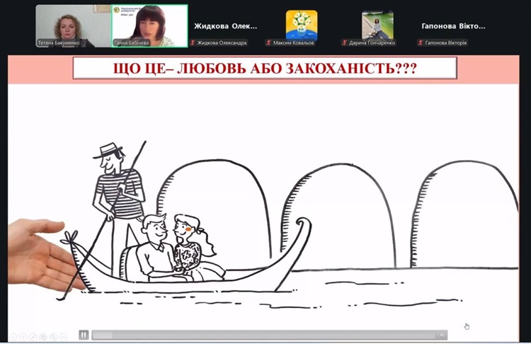Select Ганна Бабічева's active speaker video
The height and width of the screenshot is (344, 531).
click(149, 25)
